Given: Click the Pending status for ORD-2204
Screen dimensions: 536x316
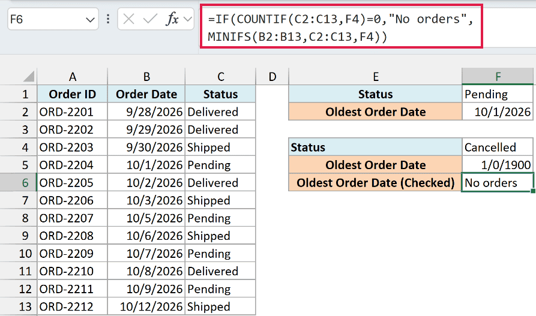Looking at the screenshot, I should [x=220, y=165].
